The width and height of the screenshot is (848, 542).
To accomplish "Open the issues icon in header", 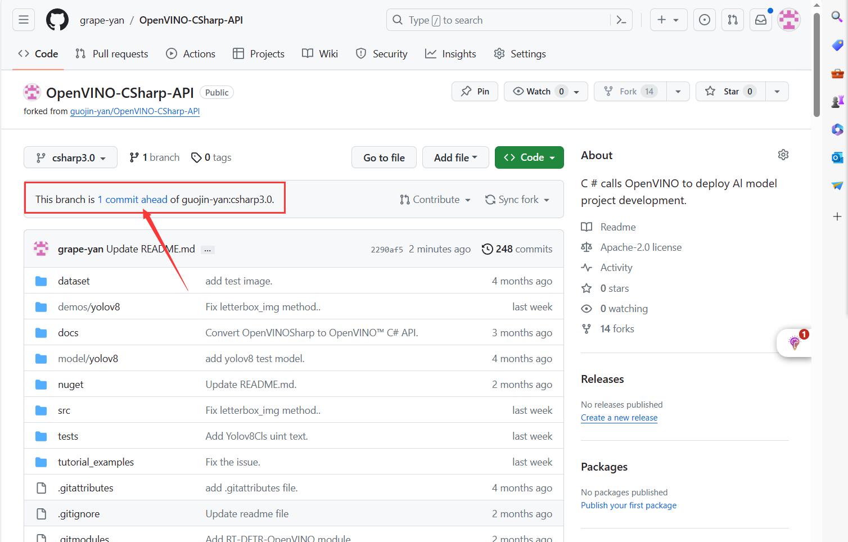I will pos(705,20).
